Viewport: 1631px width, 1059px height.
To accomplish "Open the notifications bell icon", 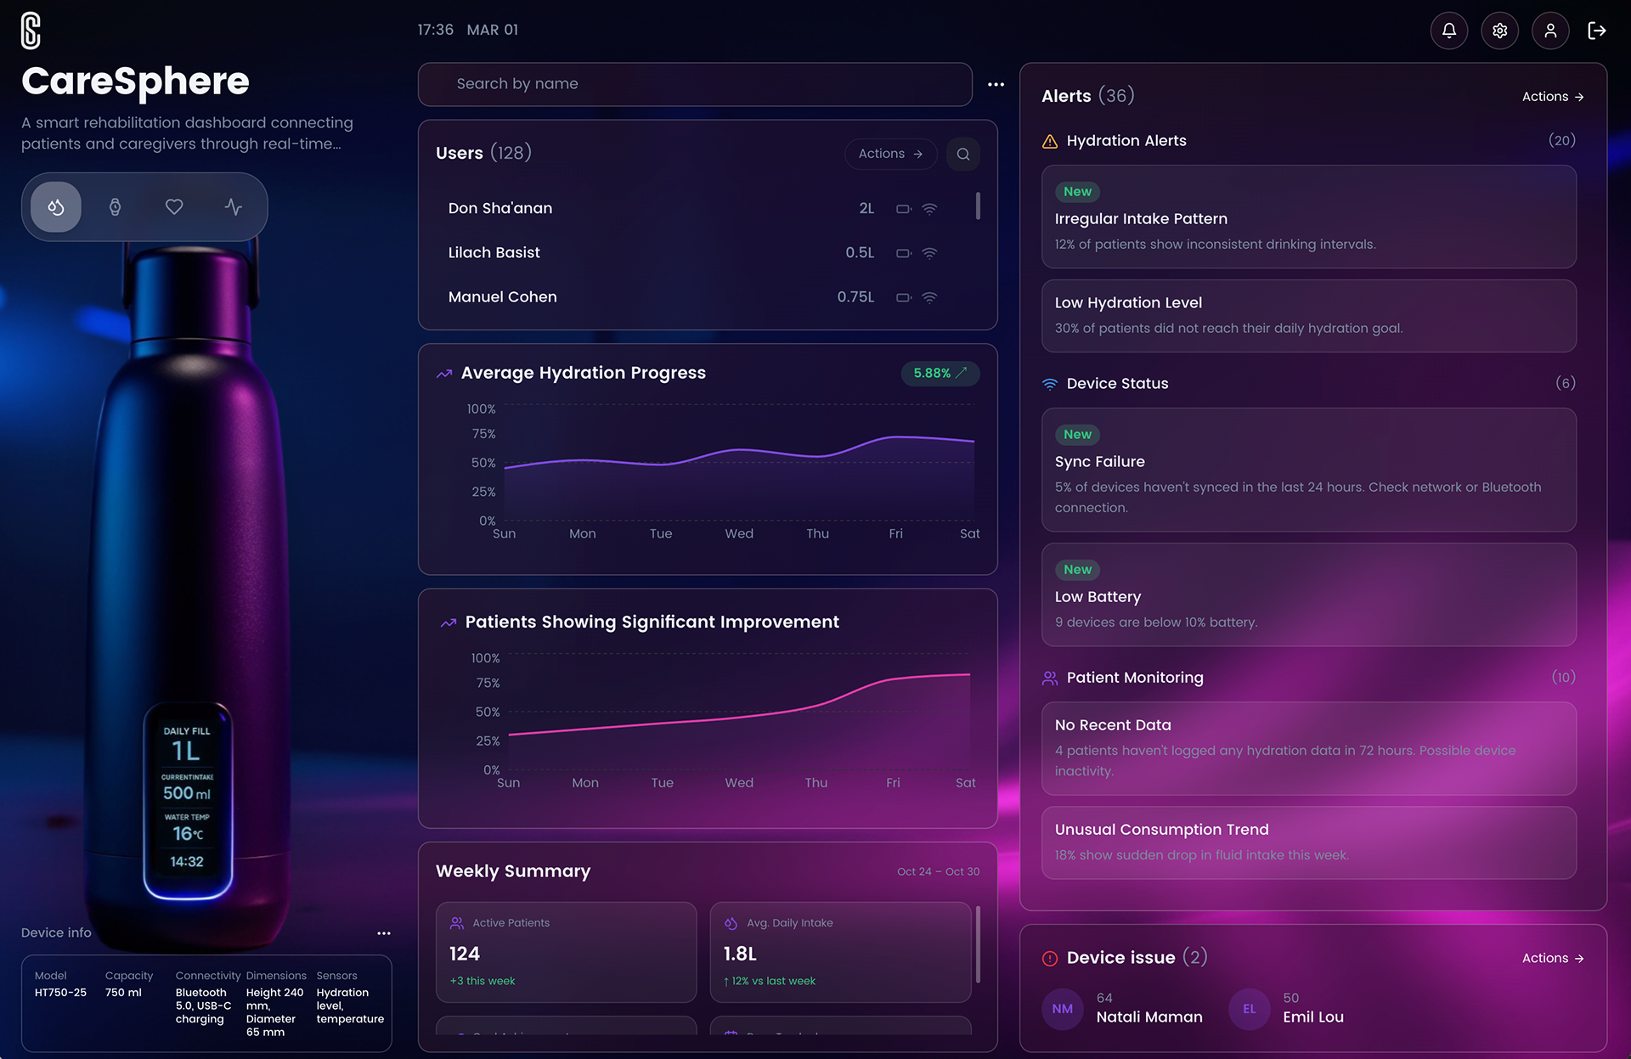I will pos(1449,31).
